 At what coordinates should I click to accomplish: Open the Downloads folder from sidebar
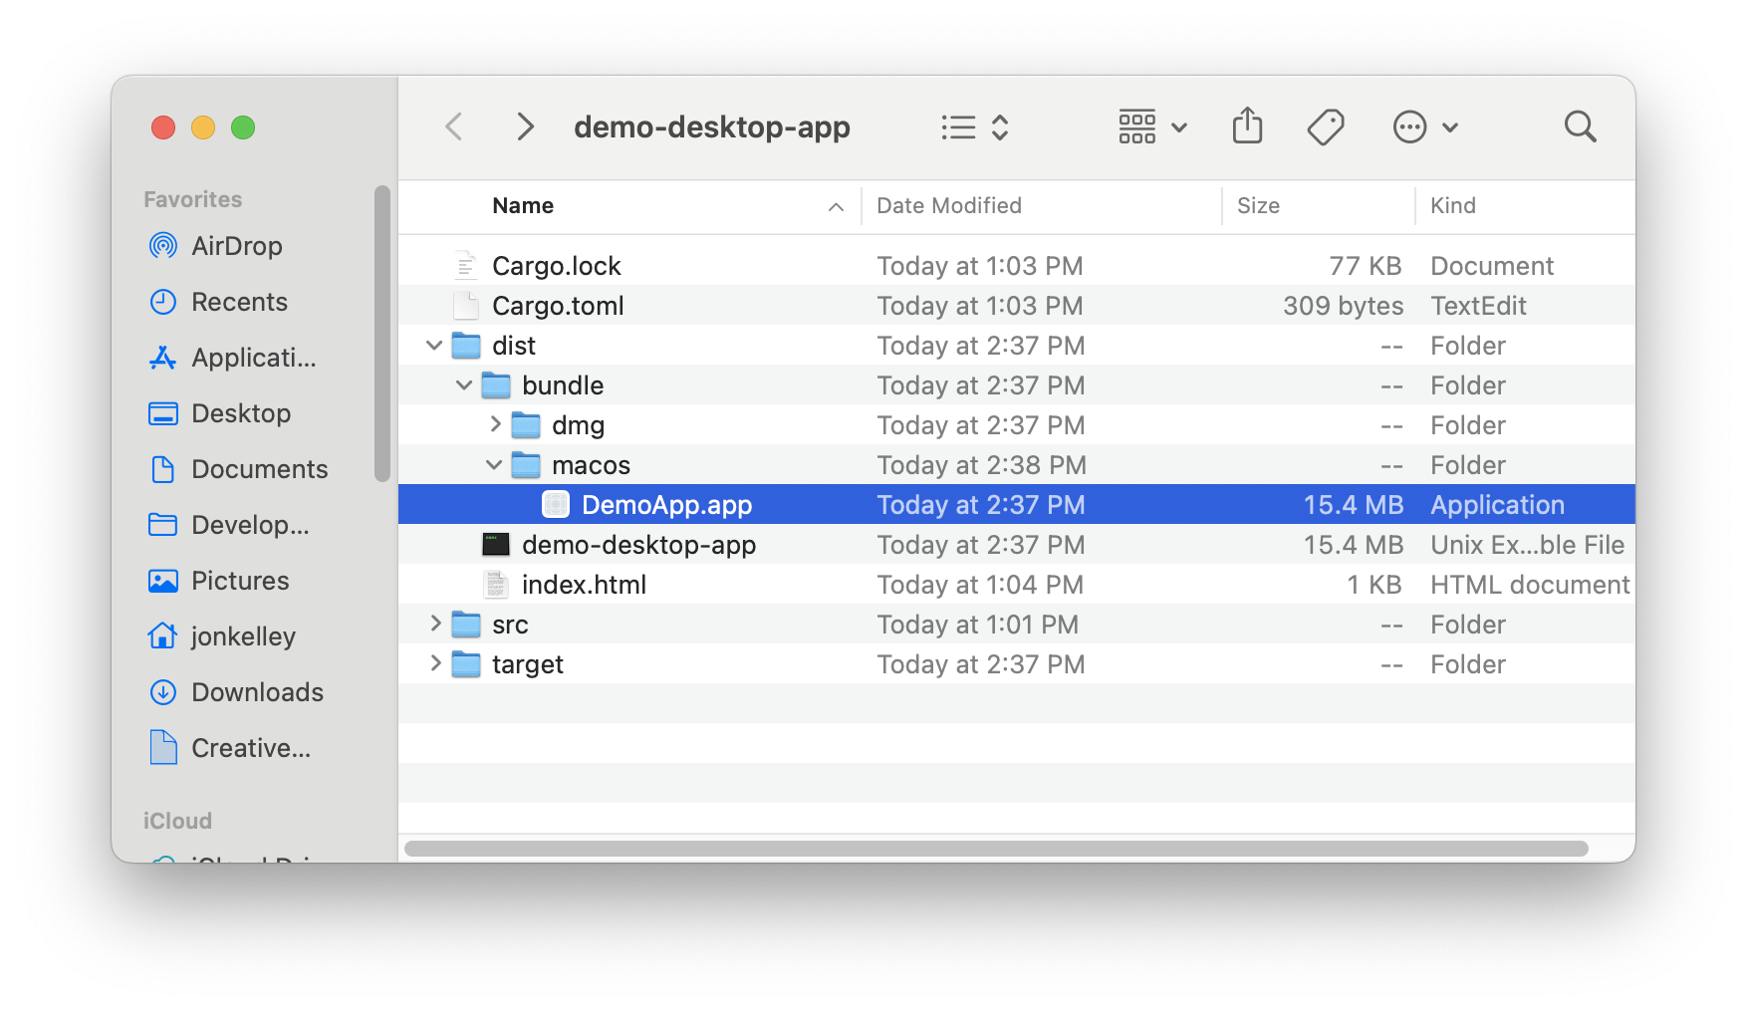[257, 692]
